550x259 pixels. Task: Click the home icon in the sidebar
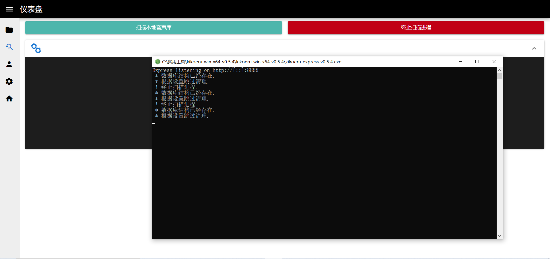[9, 99]
